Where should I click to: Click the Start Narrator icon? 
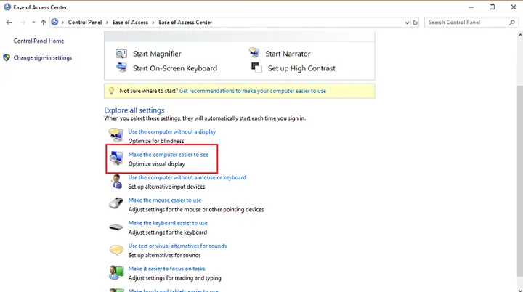tap(254, 53)
